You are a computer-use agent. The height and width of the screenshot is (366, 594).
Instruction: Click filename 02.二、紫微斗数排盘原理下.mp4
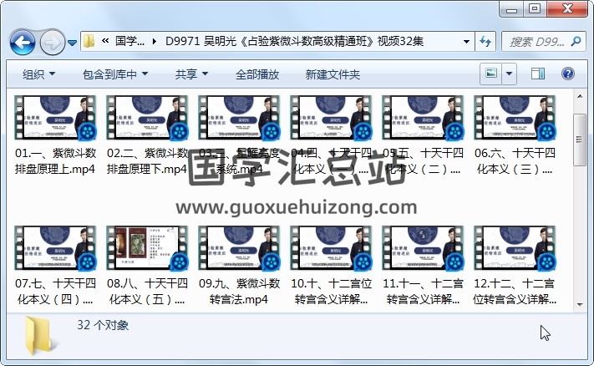[x=147, y=161]
